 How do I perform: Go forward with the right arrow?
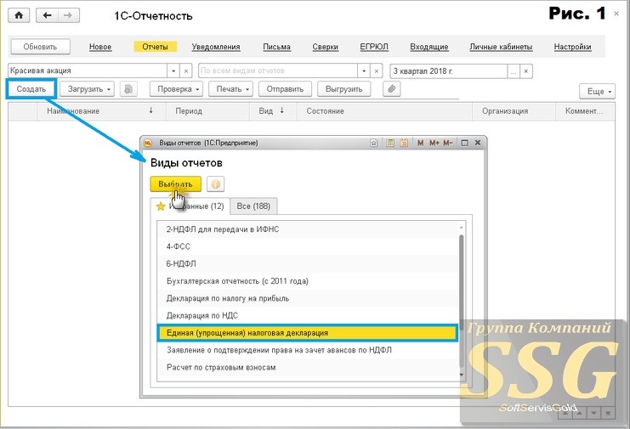tap(68, 15)
